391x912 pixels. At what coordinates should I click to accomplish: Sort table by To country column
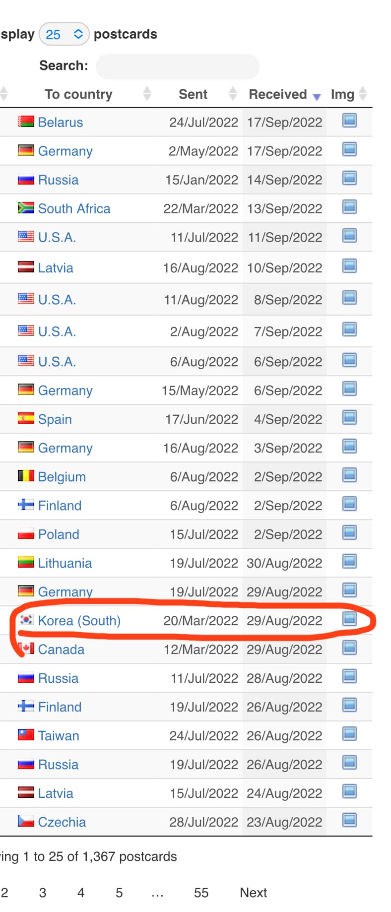[x=78, y=94]
